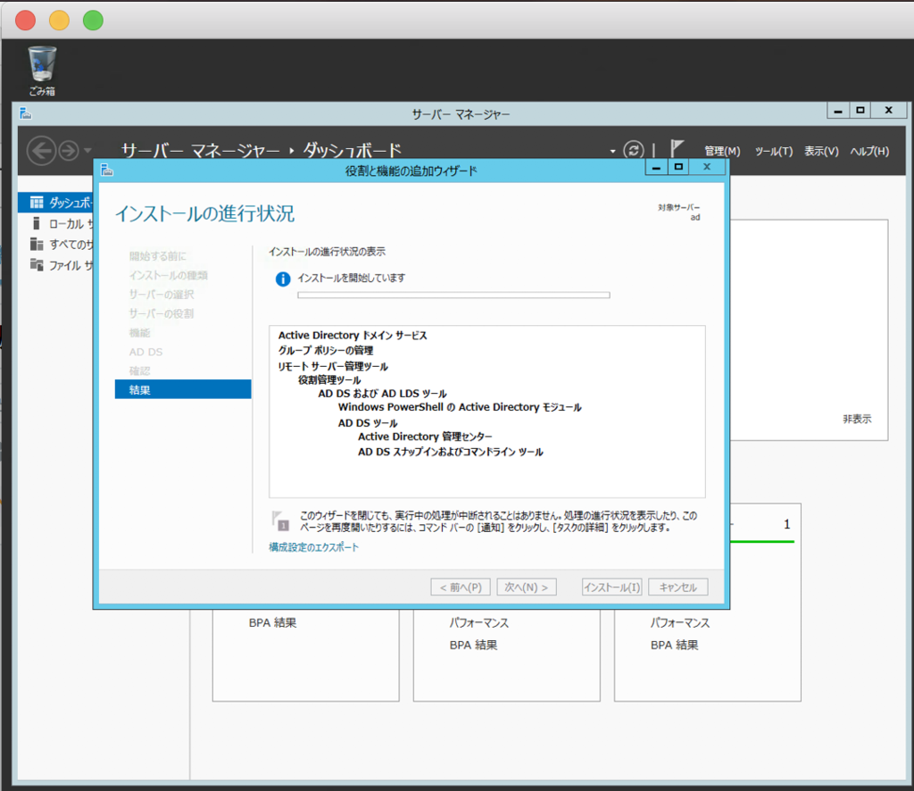Viewport: 914px width, 791px height.
Task: Click the インストールの種類 step in wizard
Action: tap(169, 275)
